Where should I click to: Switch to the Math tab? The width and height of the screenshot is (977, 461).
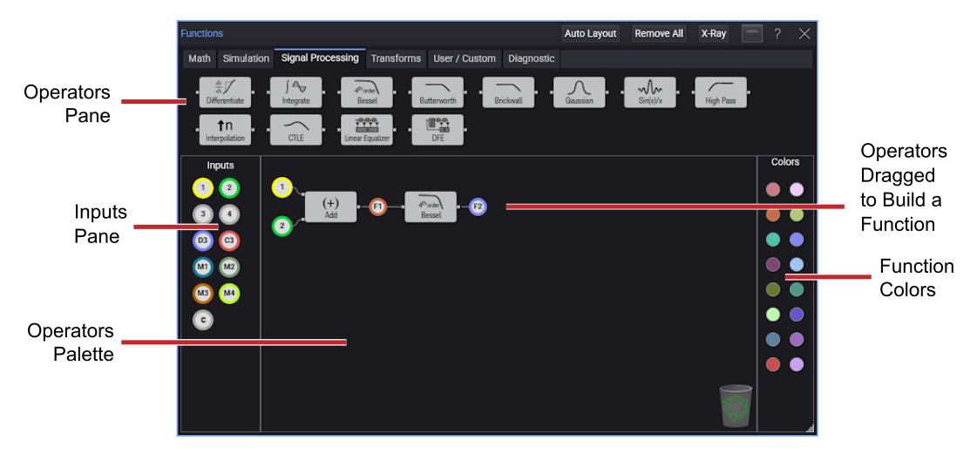[x=200, y=58]
